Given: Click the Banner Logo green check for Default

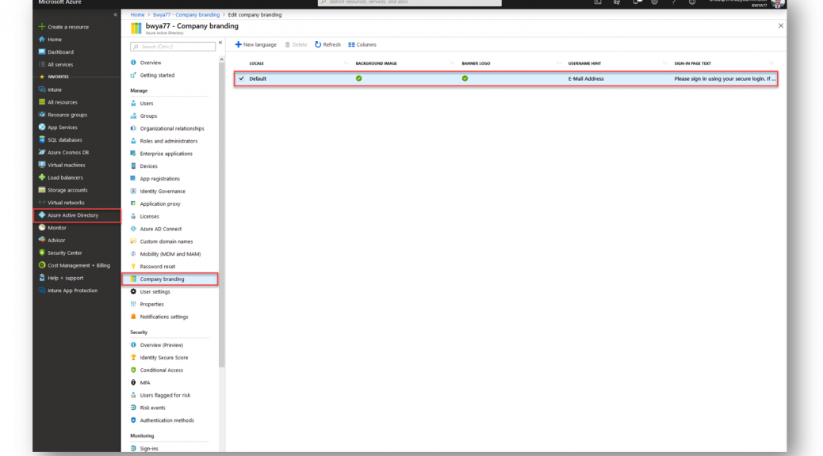Looking at the screenshot, I should click(x=465, y=78).
